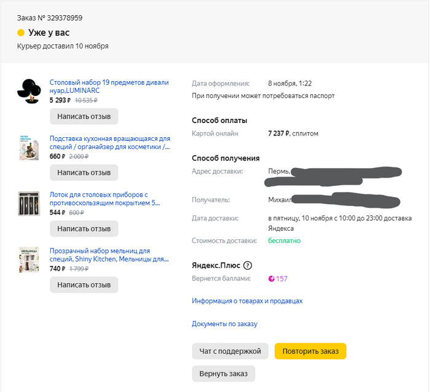
Task: Open the LUMINARC 19-piece dinner set link
Action: (109, 86)
